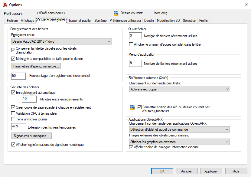Go to the Sélection tab

point(189,21)
